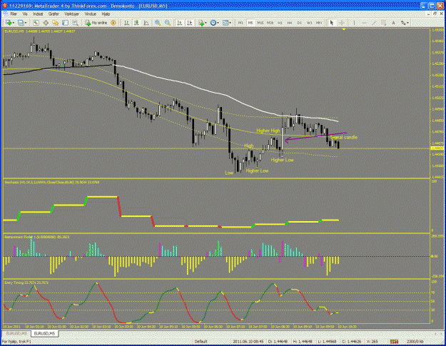
Task: Open the Terminal window icon
Action: 65,23
